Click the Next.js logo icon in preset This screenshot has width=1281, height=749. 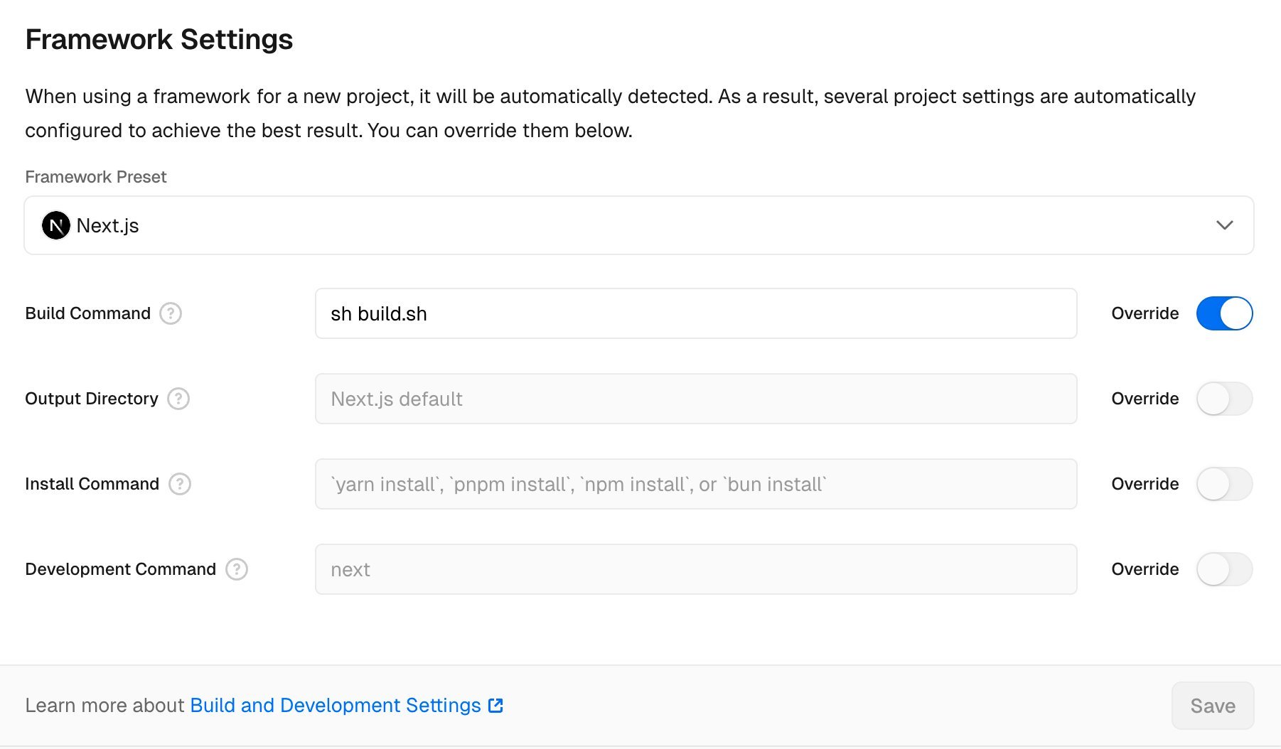coord(55,226)
